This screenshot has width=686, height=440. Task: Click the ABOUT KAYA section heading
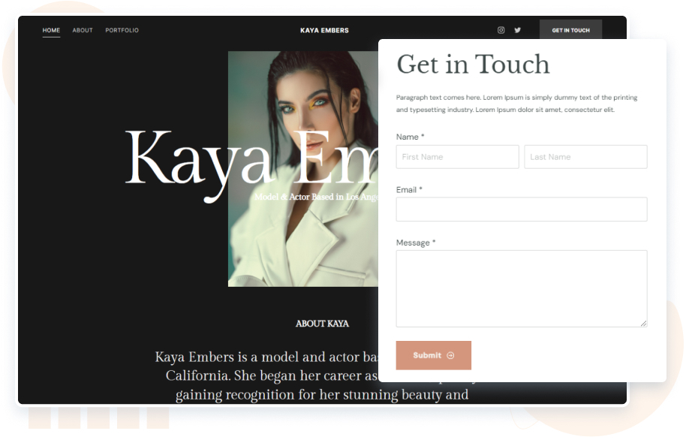[322, 324]
